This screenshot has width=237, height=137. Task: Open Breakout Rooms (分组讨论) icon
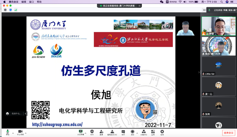[144, 132]
